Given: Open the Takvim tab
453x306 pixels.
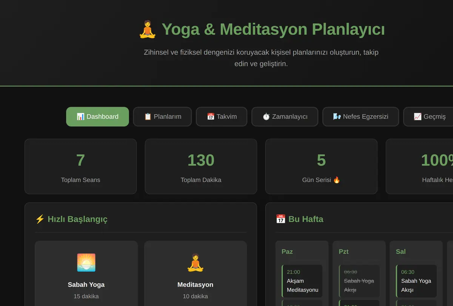Looking at the screenshot, I should [x=222, y=117].
